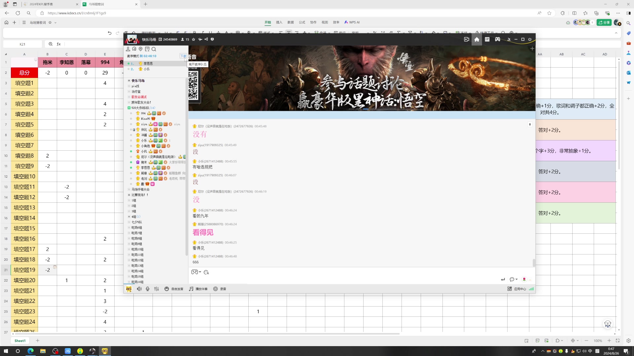
Task: Expand the 吃鸡10组 channel
Action: 129,249
